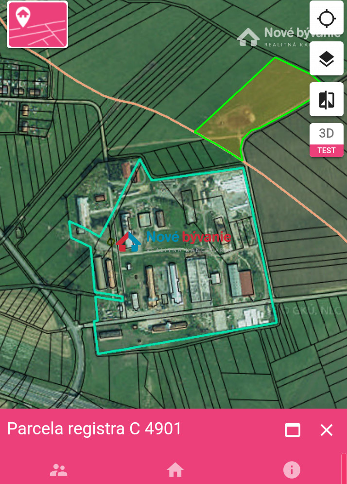
Task: Maximize the parcel details panel
Action: (293, 430)
